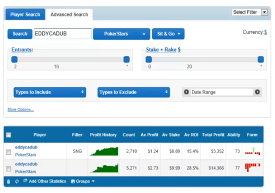275x193 pixels.
Task: Click the trash delete icon below results
Action: (8, 181)
